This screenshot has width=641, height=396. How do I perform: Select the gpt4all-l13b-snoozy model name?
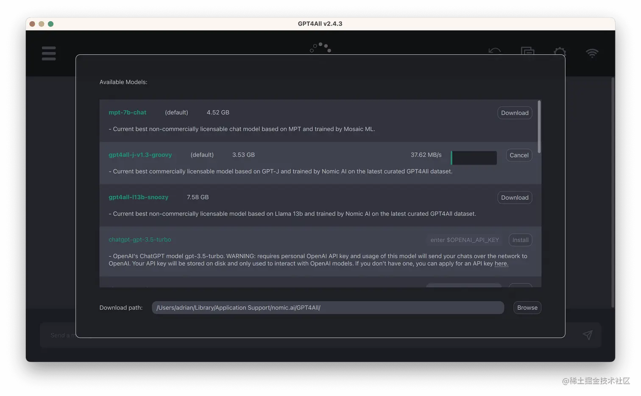(x=138, y=197)
